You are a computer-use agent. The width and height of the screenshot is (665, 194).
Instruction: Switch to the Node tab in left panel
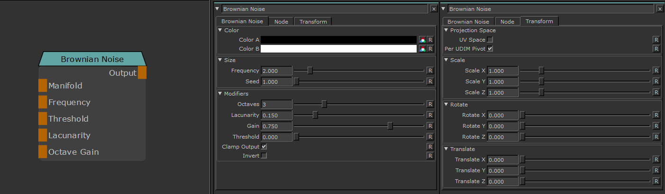coord(281,22)
